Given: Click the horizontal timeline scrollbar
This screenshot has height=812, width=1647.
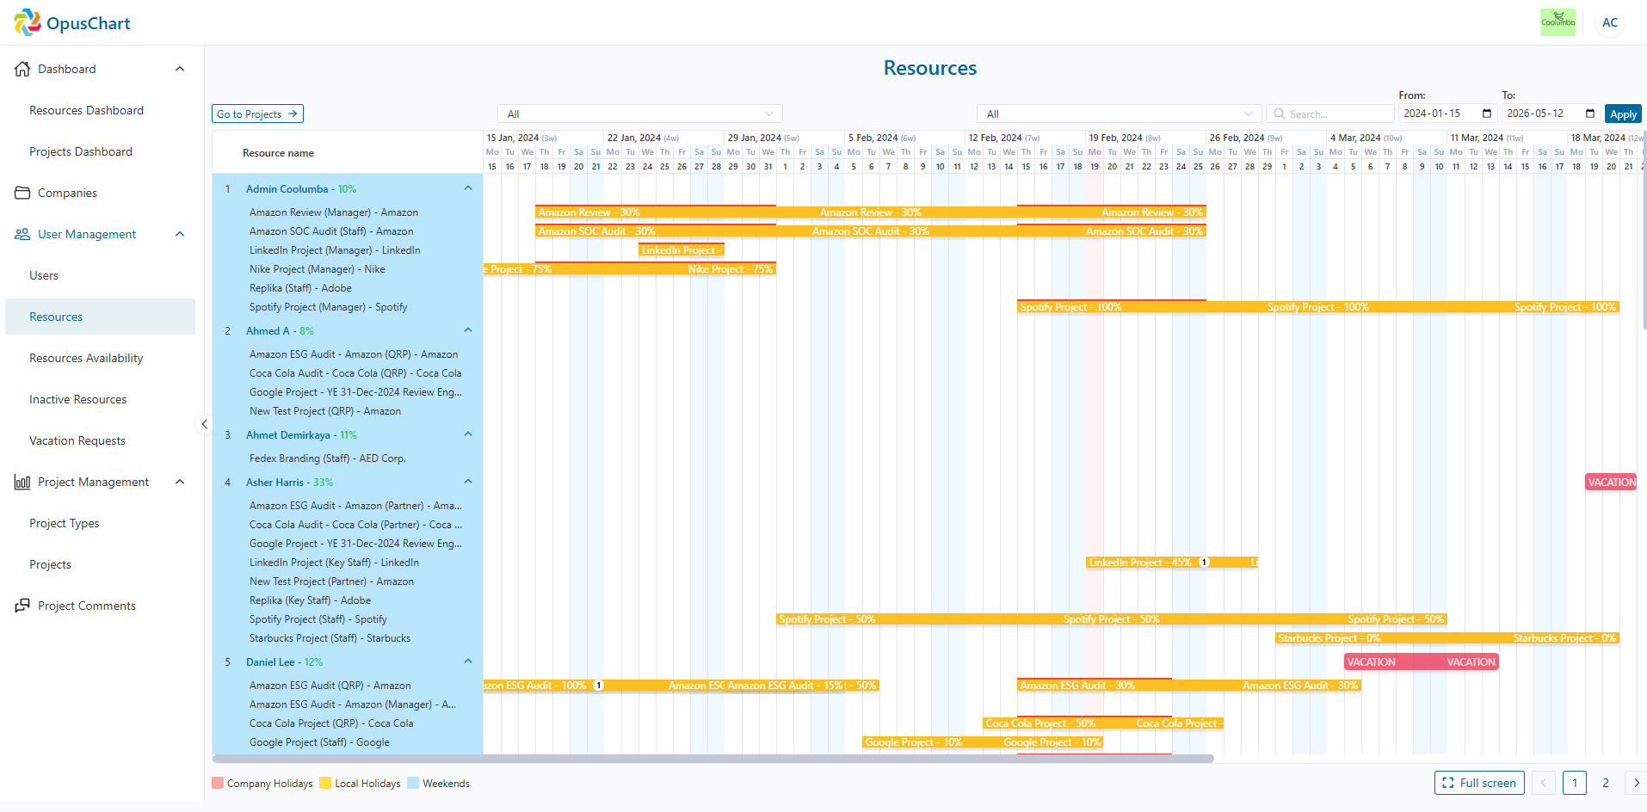Looking at the screenshot, I should 712,759.
